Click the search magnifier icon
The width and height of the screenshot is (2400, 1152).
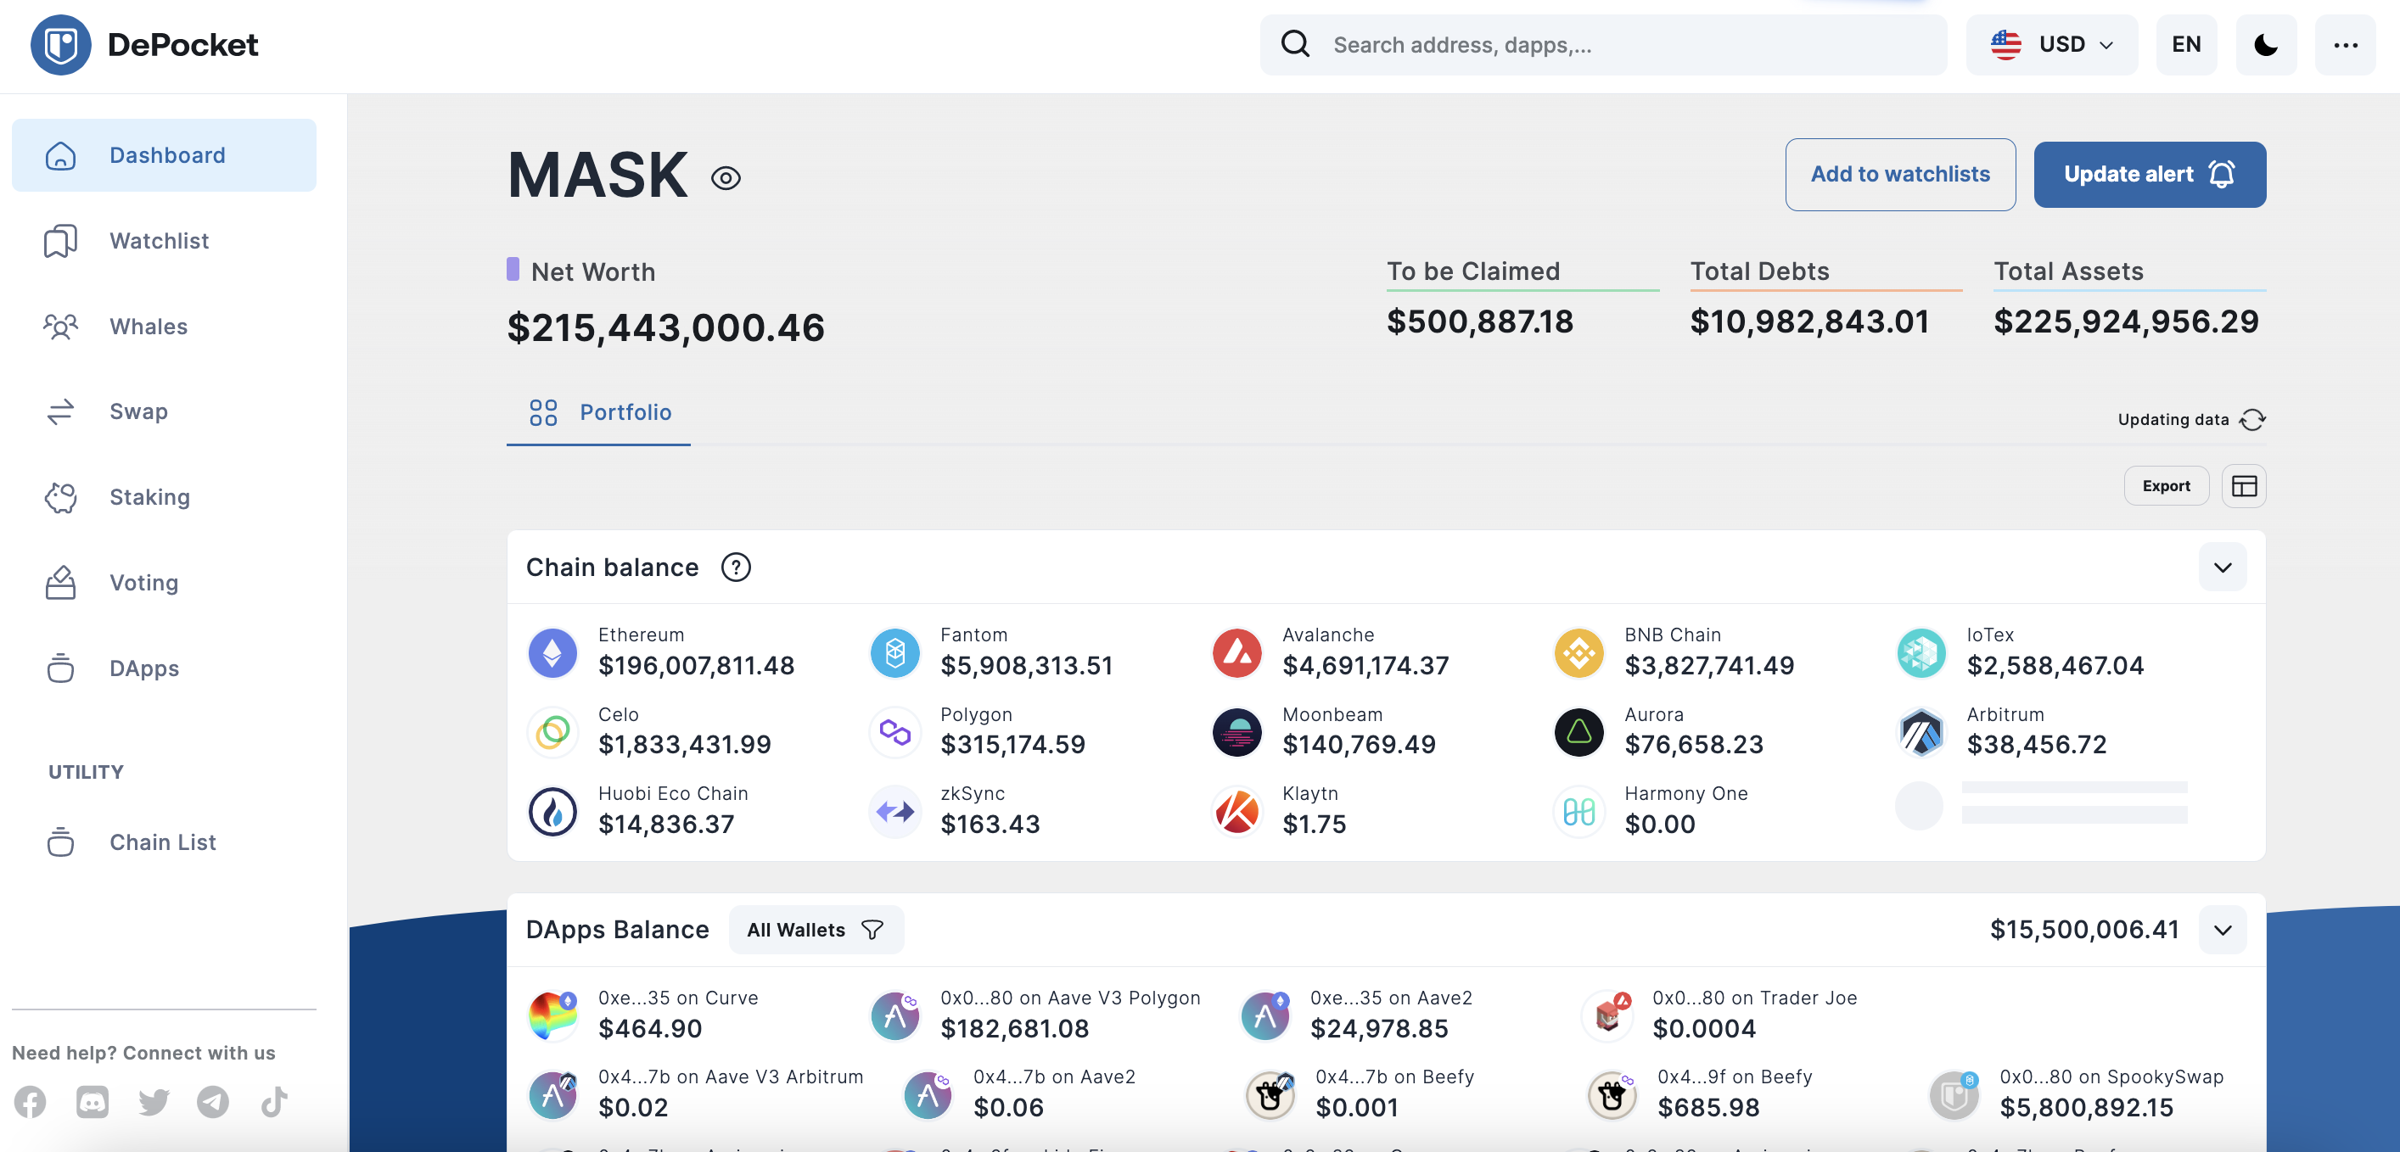1295,44
